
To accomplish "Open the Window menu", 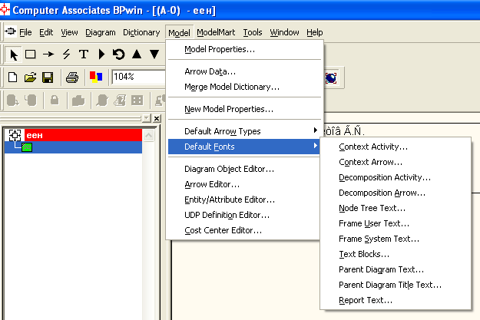I will [x=284, y=32].
